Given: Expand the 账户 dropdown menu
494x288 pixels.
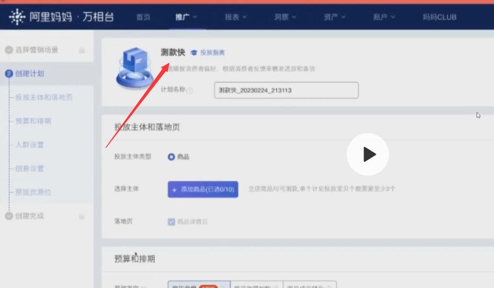Looking at the screenshot, I should [x=384, y=17].
